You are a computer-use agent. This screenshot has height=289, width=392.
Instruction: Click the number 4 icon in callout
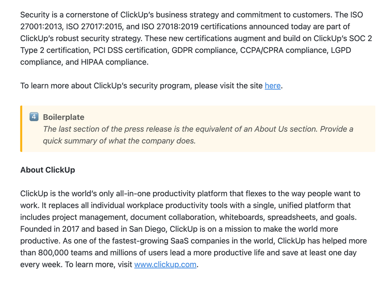coord(34,117)
